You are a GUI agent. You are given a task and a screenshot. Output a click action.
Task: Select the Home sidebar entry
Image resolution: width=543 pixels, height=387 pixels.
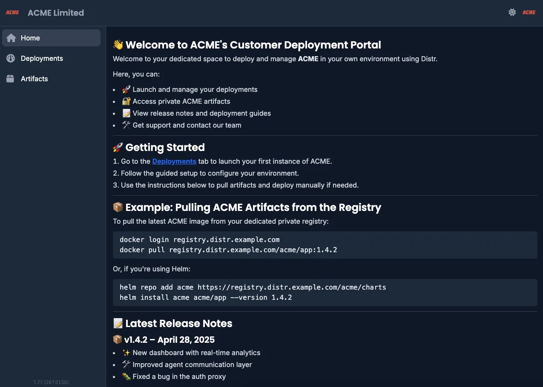point(30,38)
